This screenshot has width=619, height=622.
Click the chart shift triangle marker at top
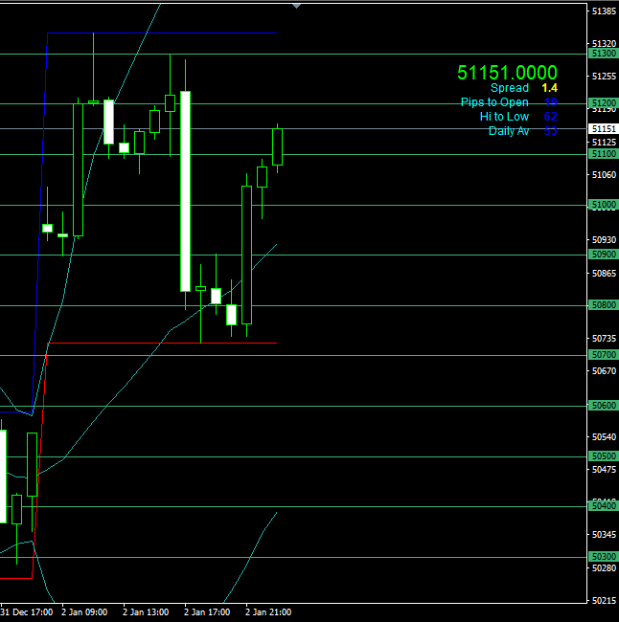tap(296, 5)
